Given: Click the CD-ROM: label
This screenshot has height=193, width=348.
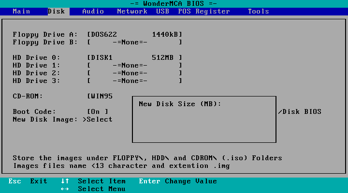Looking at the screenshot, I should click(28, 96).
